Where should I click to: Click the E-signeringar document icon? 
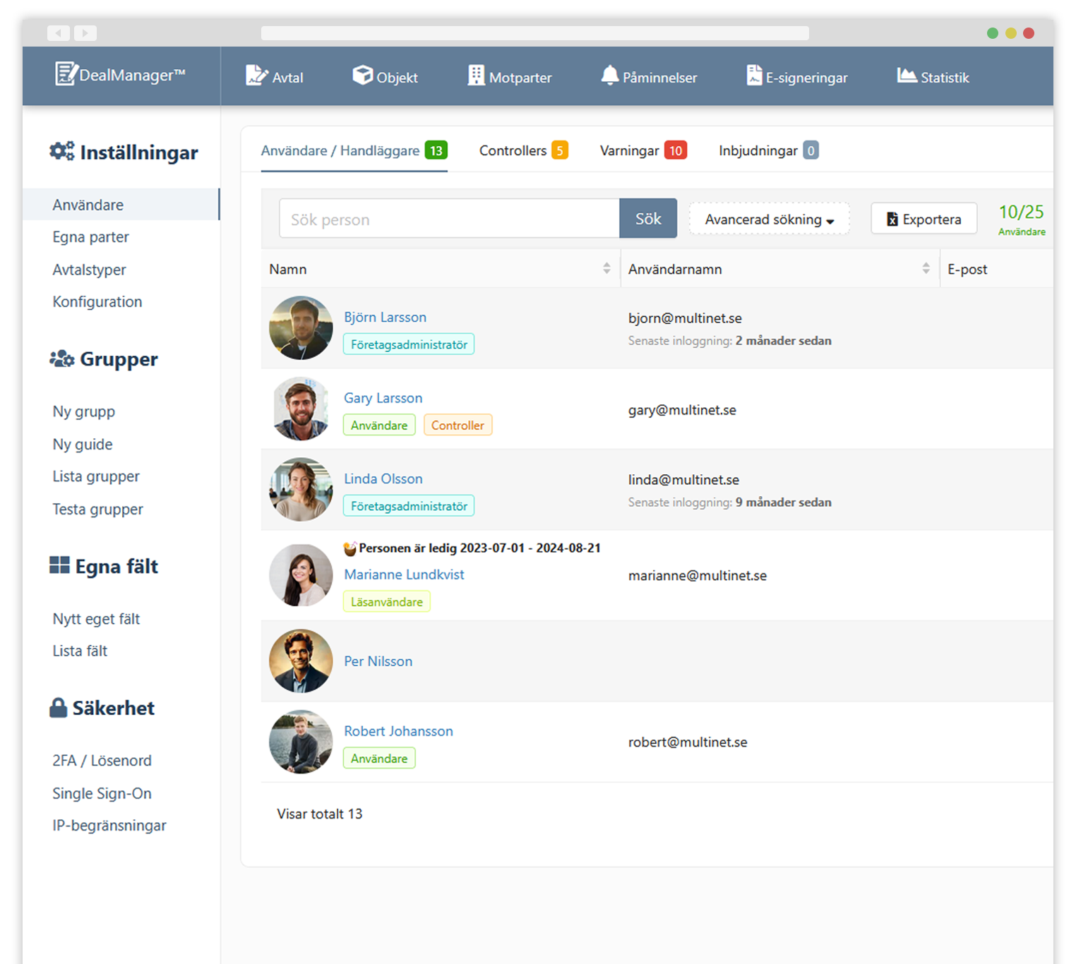click(754, 76)
